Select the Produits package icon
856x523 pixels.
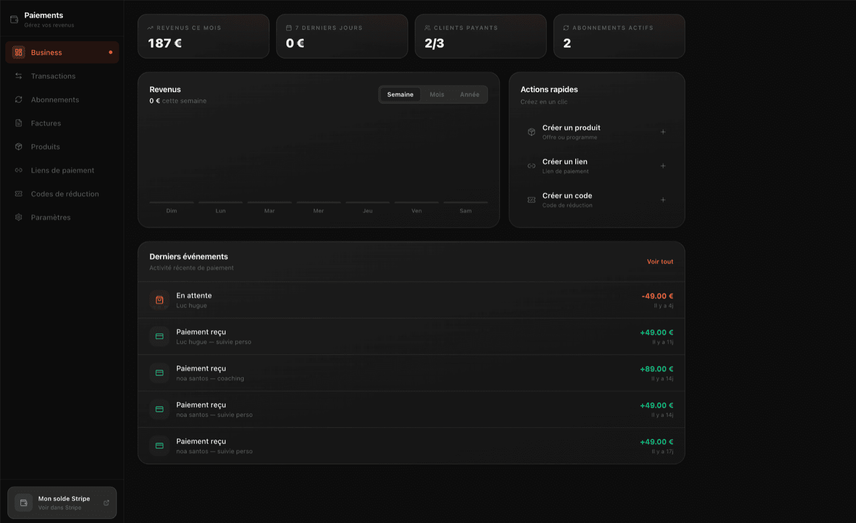click(x=19, y=146)
